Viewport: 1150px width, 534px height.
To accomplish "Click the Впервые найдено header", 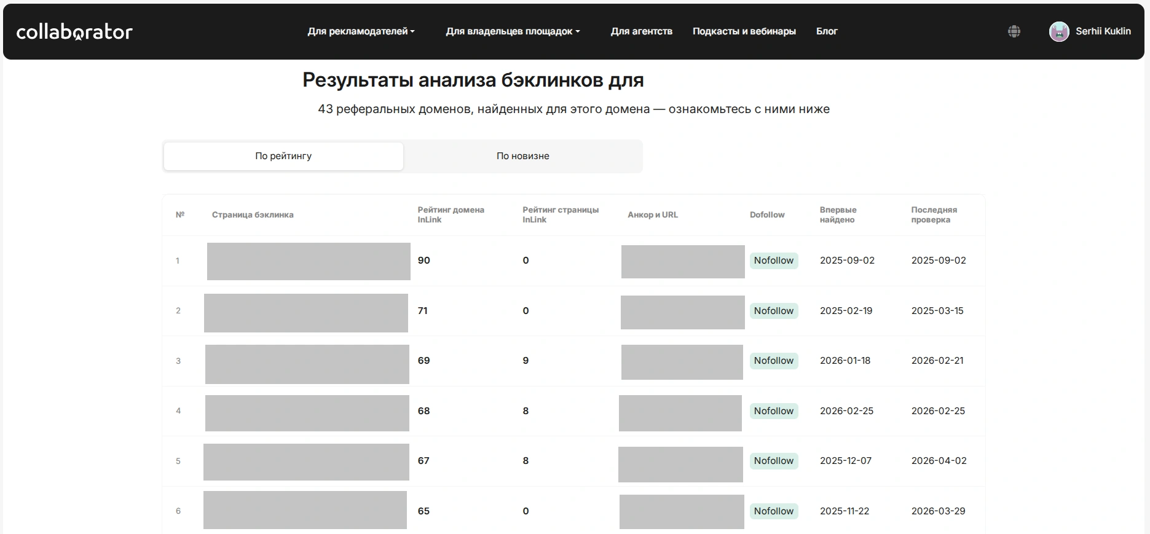I will click(x=838, y=215).
